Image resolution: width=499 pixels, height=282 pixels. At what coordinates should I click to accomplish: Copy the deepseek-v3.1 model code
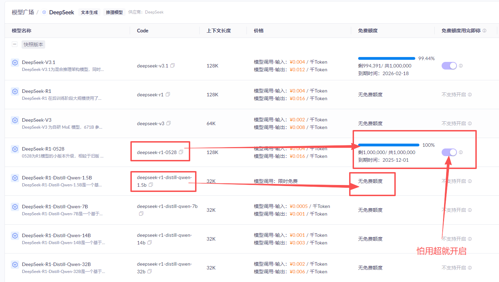point(173,65)
